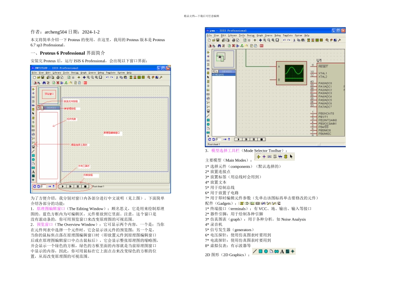Select ATMEGA16 in pwm window device list
The height and width of the screenshot is (285, 403).
pos(223,75)
